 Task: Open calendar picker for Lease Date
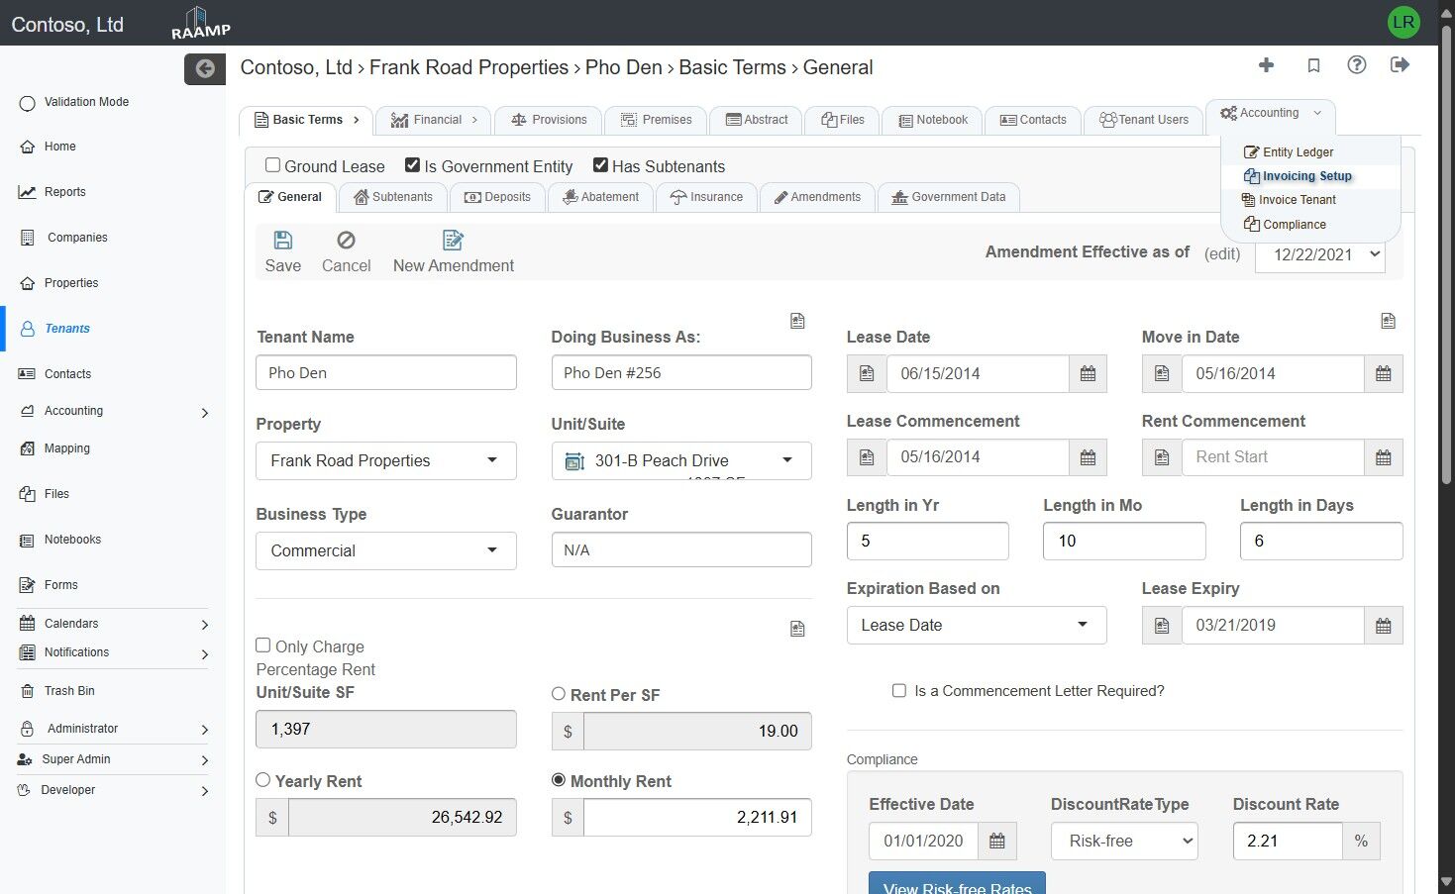(x=1088, y=374)
